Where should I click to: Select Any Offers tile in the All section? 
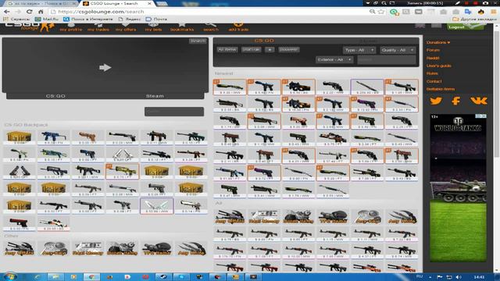[230, 216]
